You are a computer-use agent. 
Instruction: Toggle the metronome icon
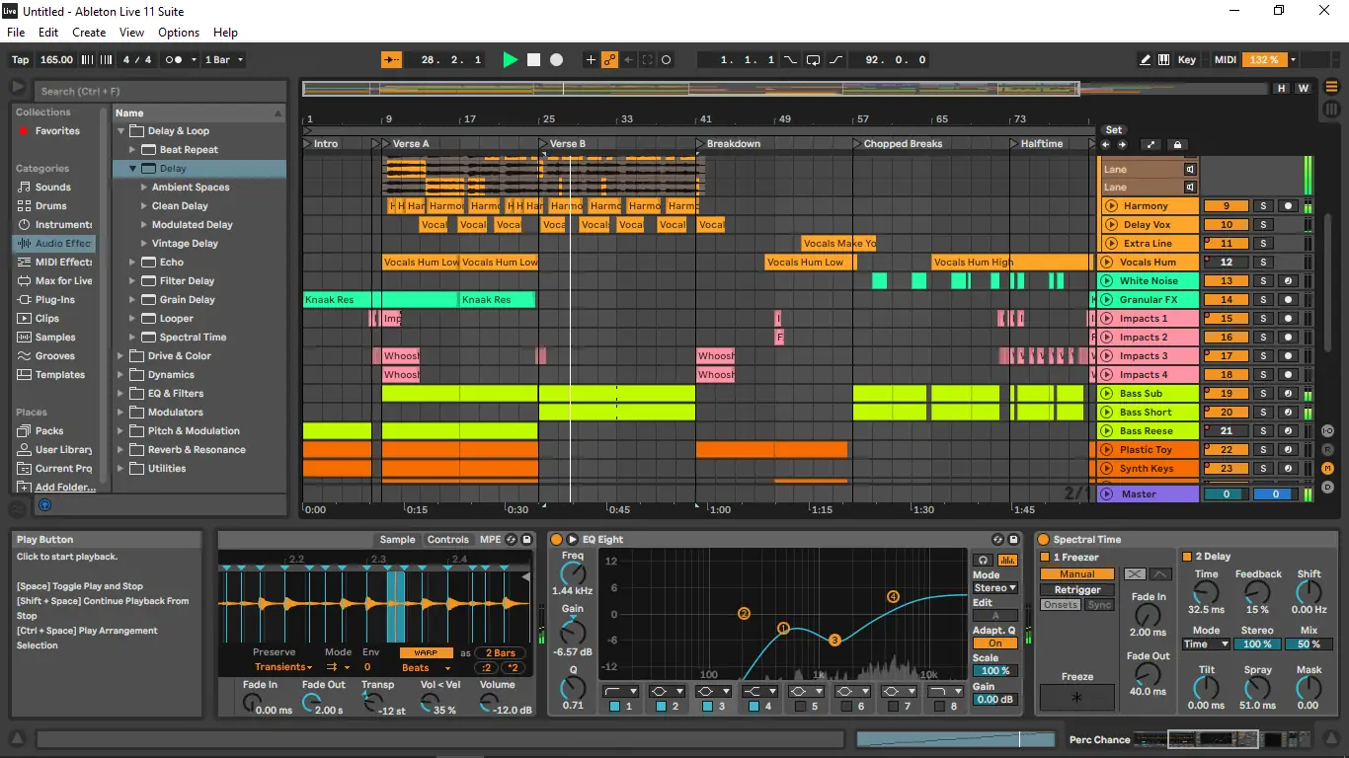(x=174, y=60)
